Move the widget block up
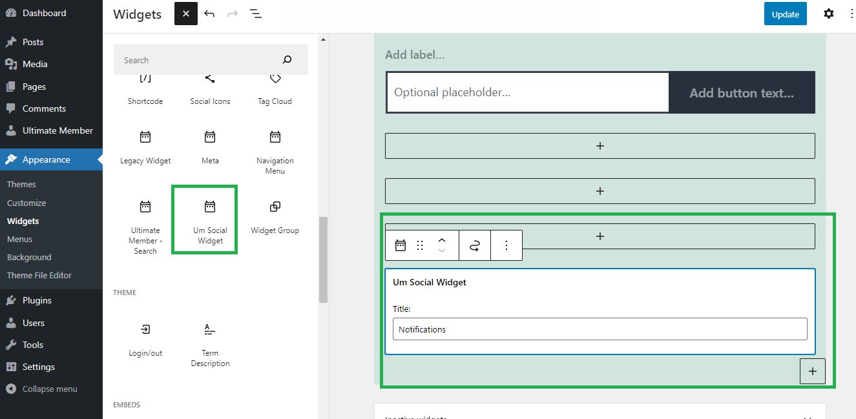The width and height of the screenshot is (856, 419). [442, 240]
